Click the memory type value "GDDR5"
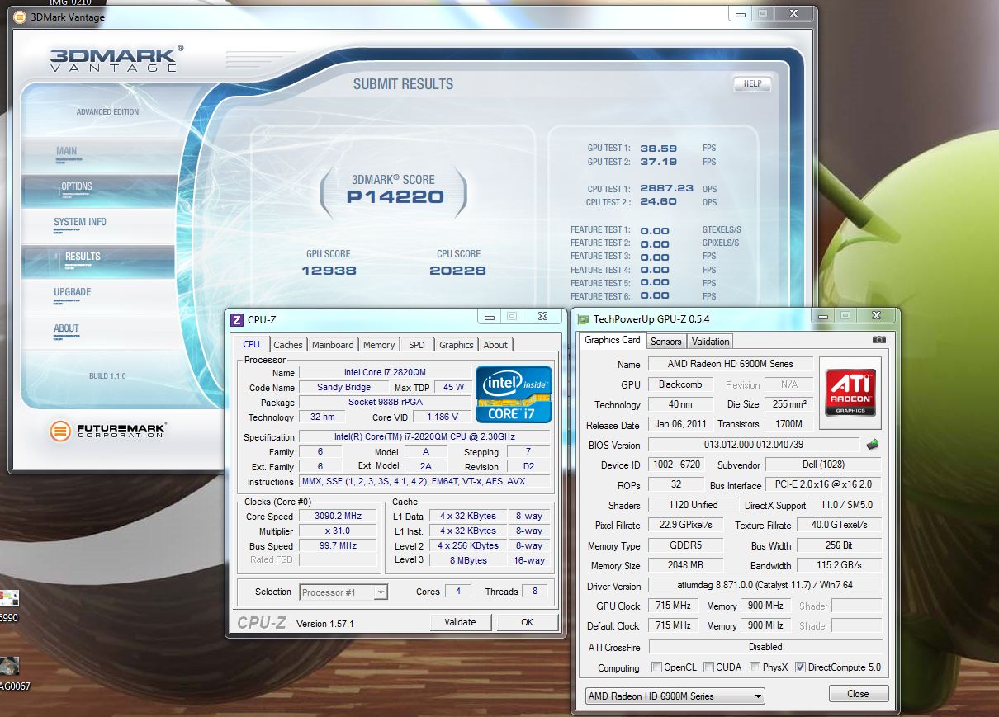The width and height of the screenshot is (999, 717). [x=685, y=545]
